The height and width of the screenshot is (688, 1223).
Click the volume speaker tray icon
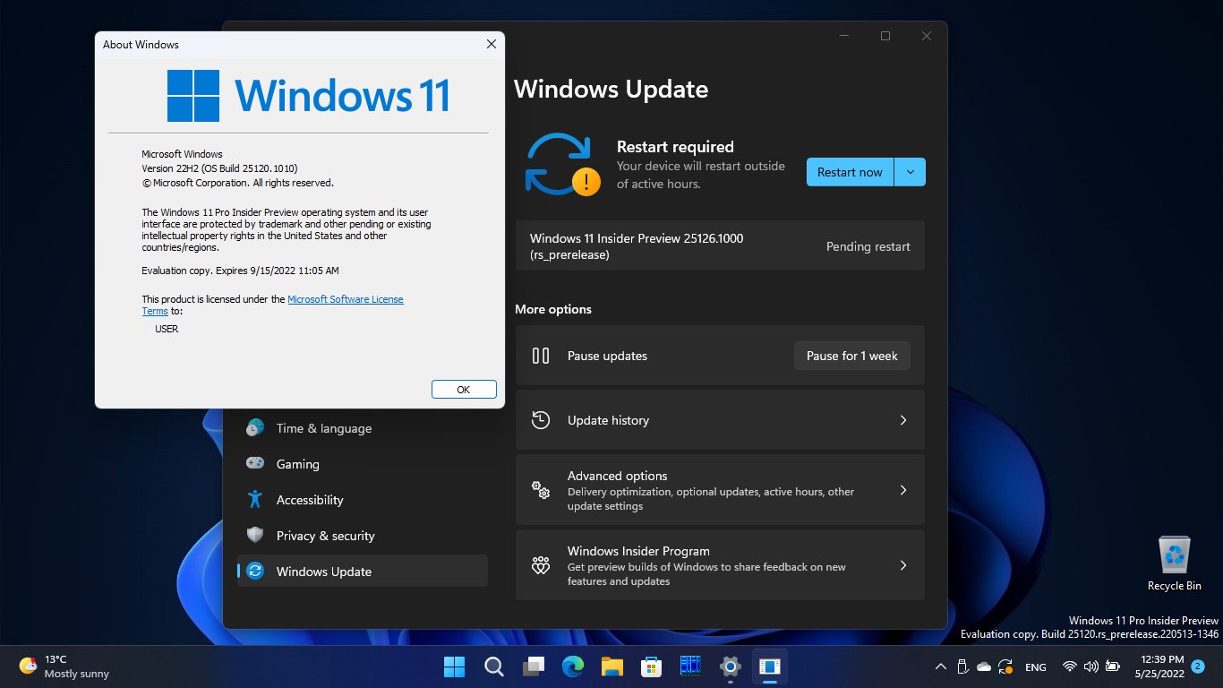tap(1091, 666)
